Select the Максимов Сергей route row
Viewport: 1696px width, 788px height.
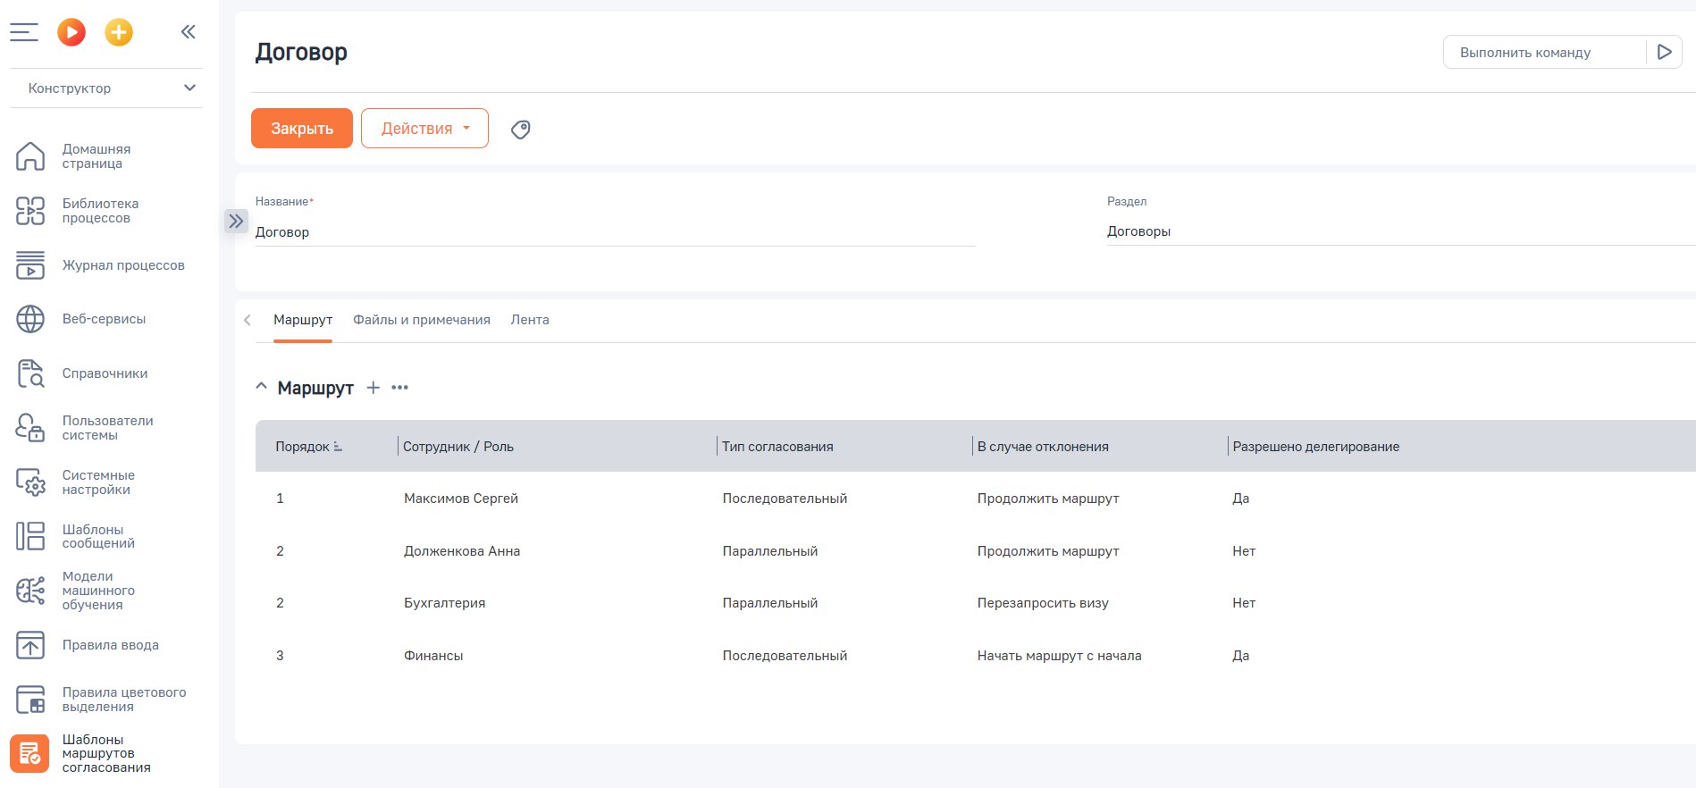click(x=460, y=499)
